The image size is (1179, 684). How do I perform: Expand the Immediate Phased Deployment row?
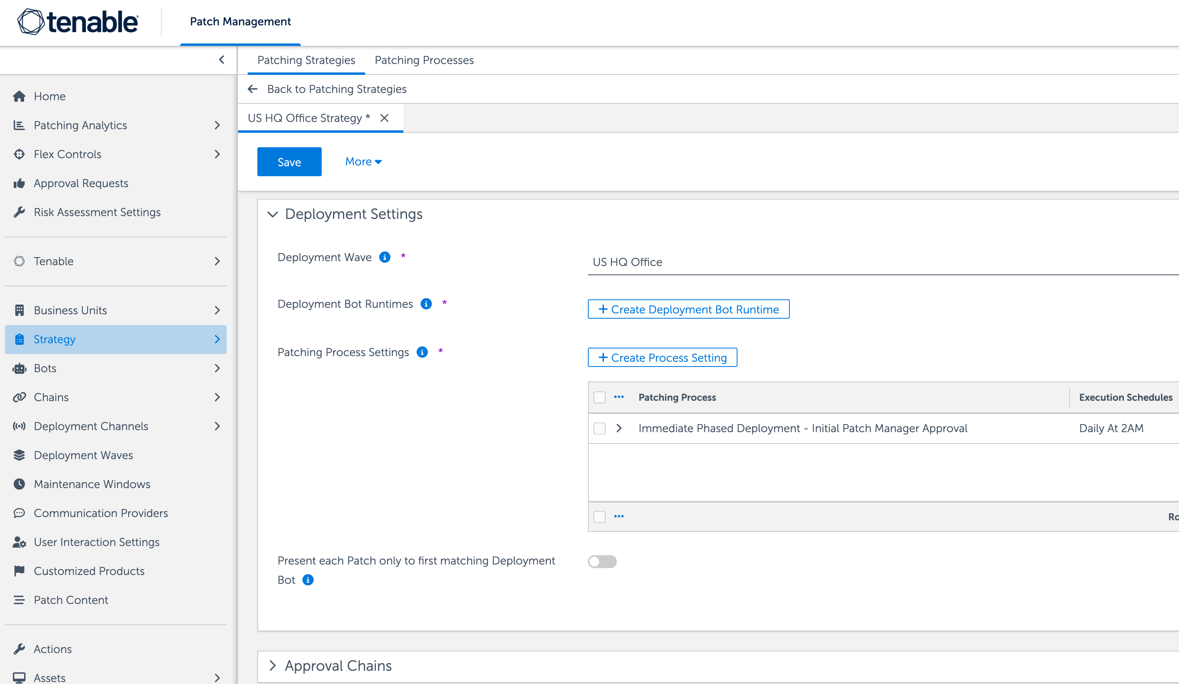618,428
